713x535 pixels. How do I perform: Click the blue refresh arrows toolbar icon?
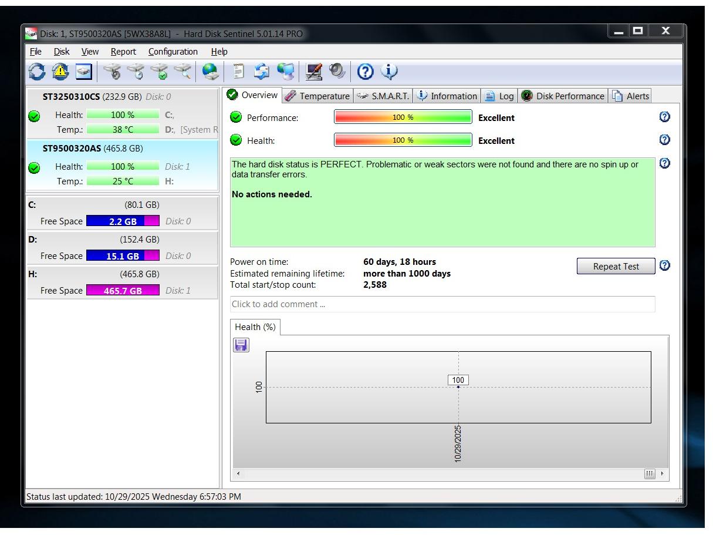point(36,72)
